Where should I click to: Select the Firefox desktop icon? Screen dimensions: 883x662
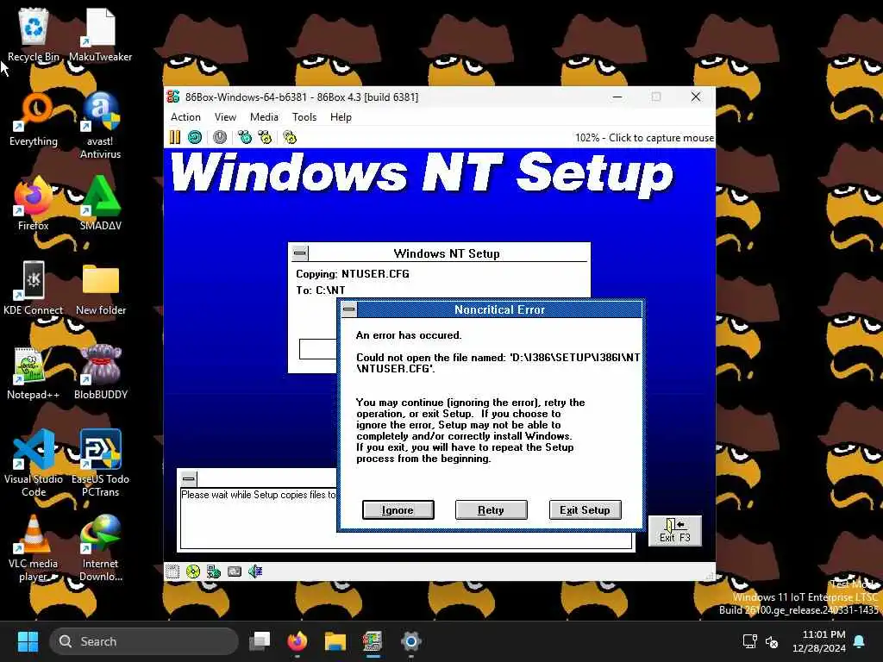pos(34,203)
